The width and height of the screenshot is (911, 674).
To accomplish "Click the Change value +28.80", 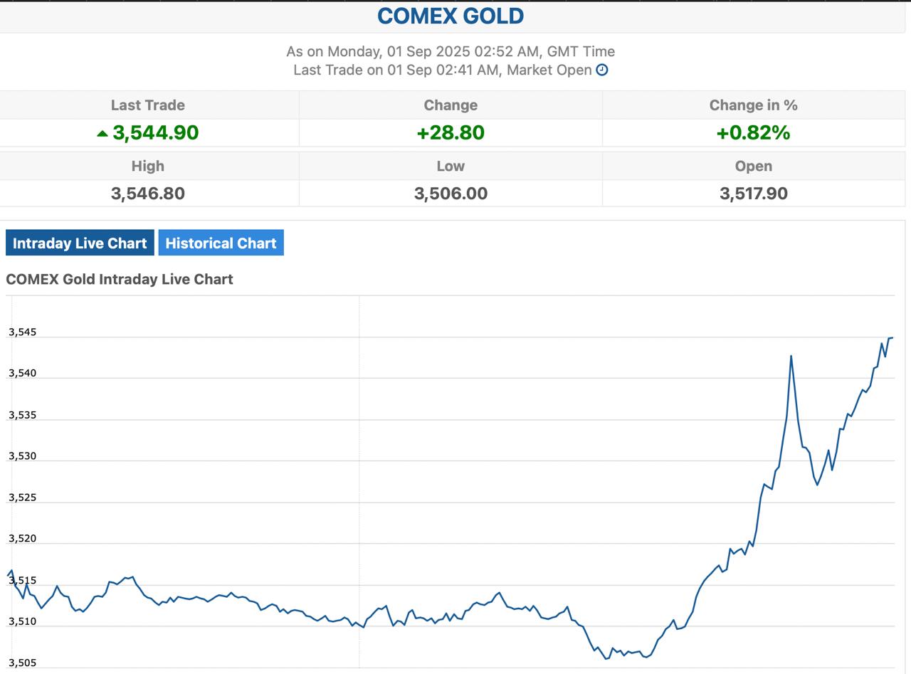I will [x=451, y=133].
